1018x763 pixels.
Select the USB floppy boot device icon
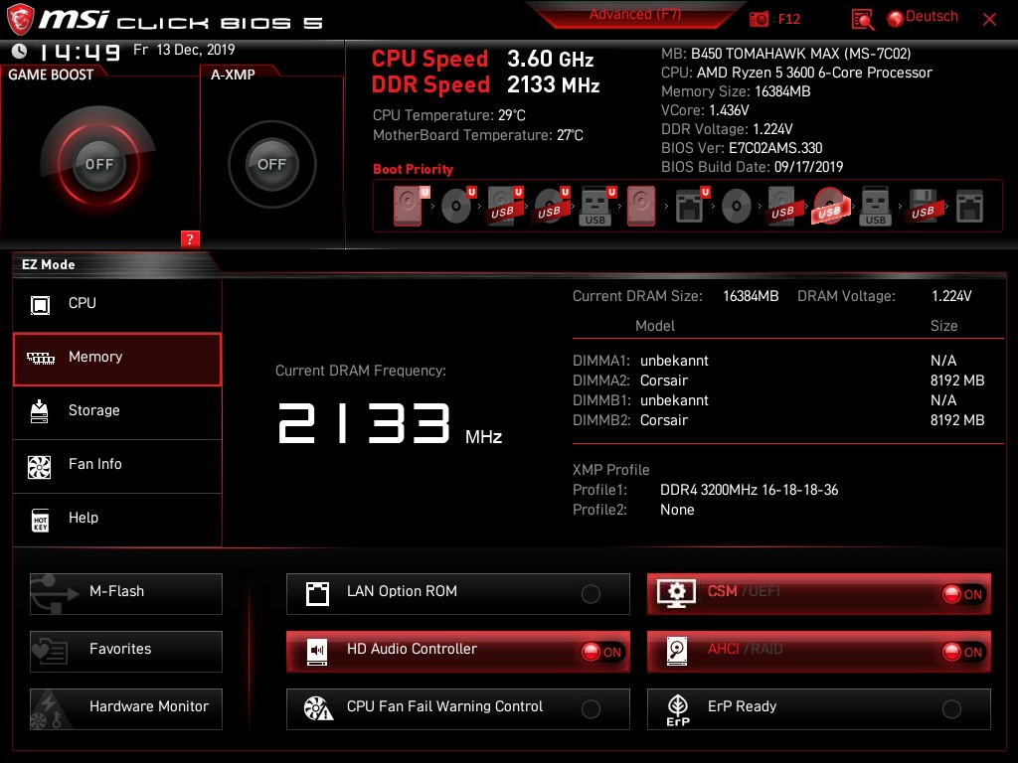(923, 207)
